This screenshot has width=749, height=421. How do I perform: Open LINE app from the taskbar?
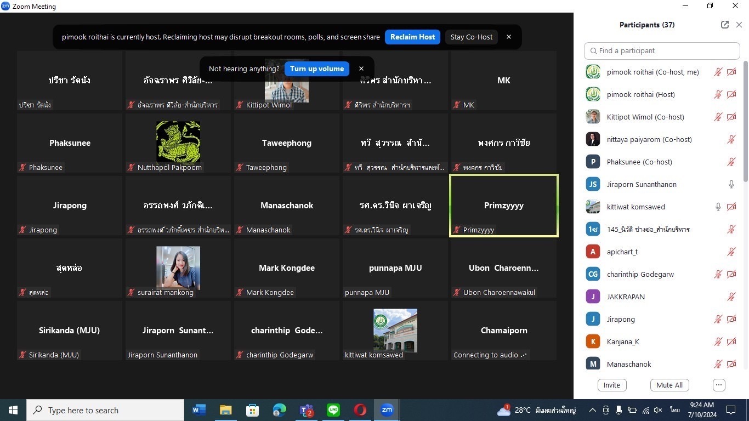[333, 410]
